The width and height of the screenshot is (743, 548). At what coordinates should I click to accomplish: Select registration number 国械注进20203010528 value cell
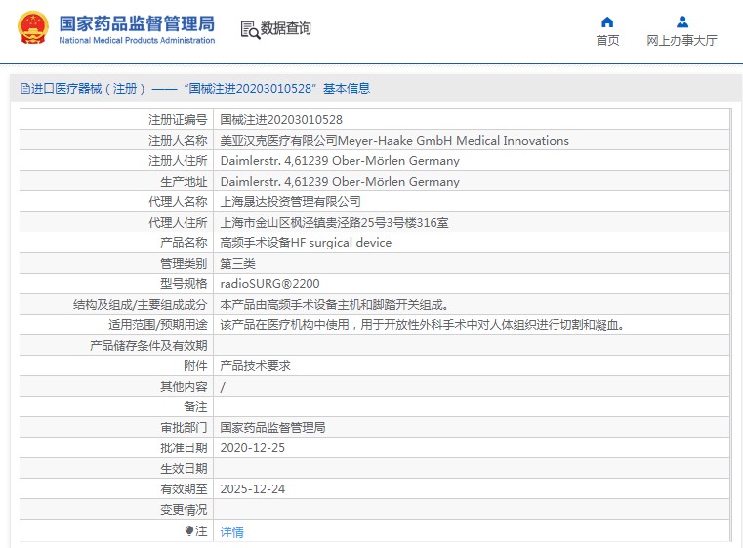281,119
